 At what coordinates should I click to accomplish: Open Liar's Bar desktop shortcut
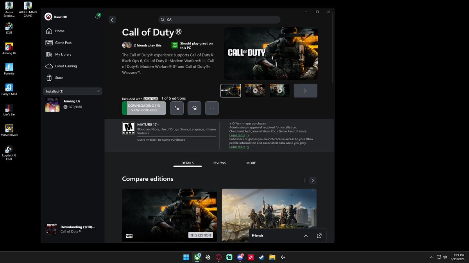pyautogui.click(x=9, y=110)
